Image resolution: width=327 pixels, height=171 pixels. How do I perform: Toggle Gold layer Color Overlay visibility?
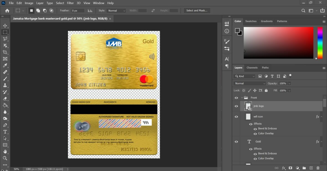tap(255, 159)
